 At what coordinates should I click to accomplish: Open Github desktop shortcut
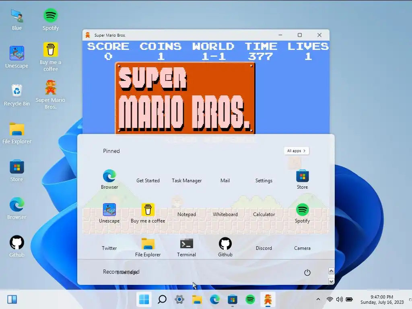tap(17, 247)
